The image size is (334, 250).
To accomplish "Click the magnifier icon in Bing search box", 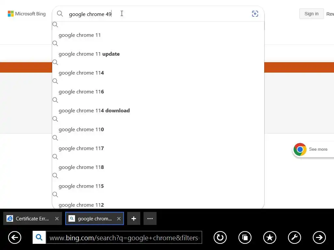I will pyautogui.click(x=60, y=14).
